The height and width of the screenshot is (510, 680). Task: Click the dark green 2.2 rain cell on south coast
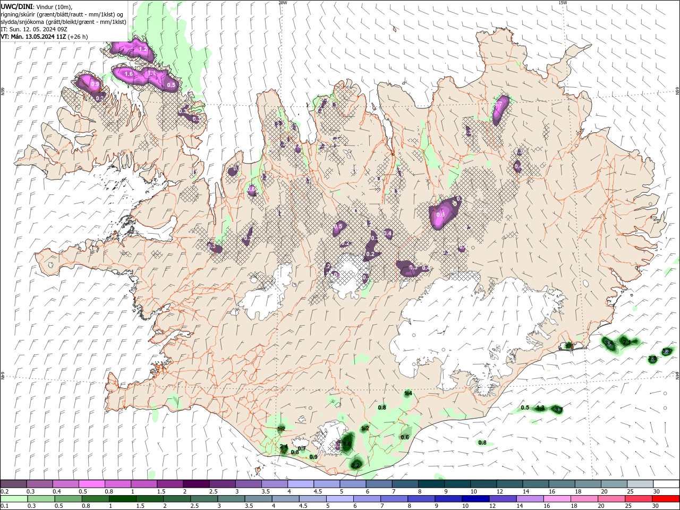coord(356,464)
